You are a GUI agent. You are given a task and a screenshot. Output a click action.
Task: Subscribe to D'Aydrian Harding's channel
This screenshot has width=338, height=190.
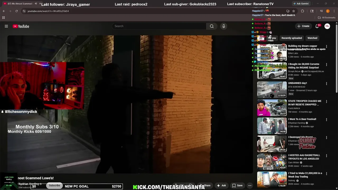[x=54, y=186]
